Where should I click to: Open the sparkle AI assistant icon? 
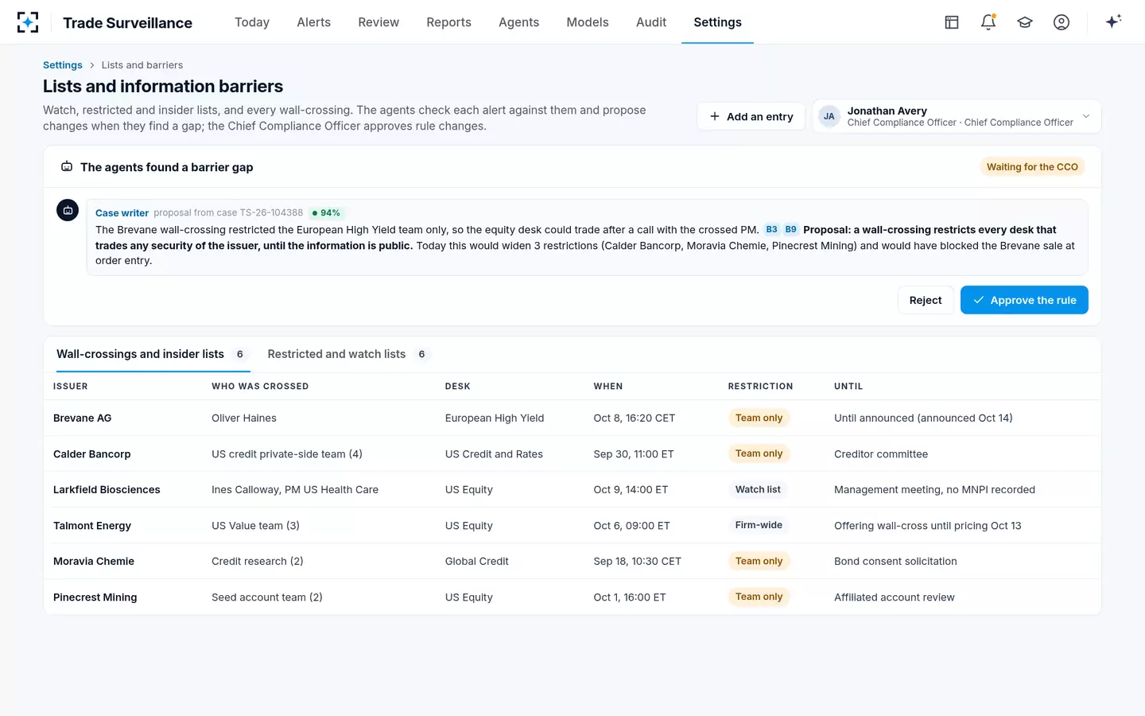pyautogui.click(x=1113, y=21)
